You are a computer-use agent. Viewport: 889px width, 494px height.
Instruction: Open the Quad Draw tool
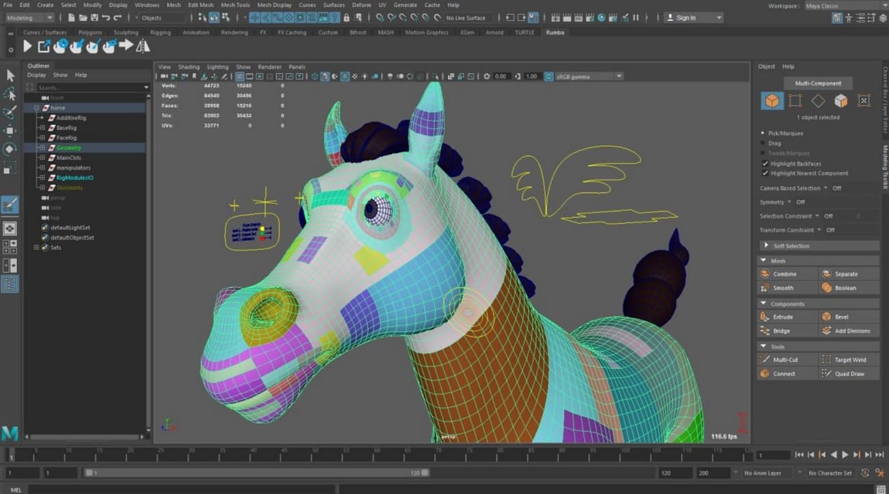849,373
